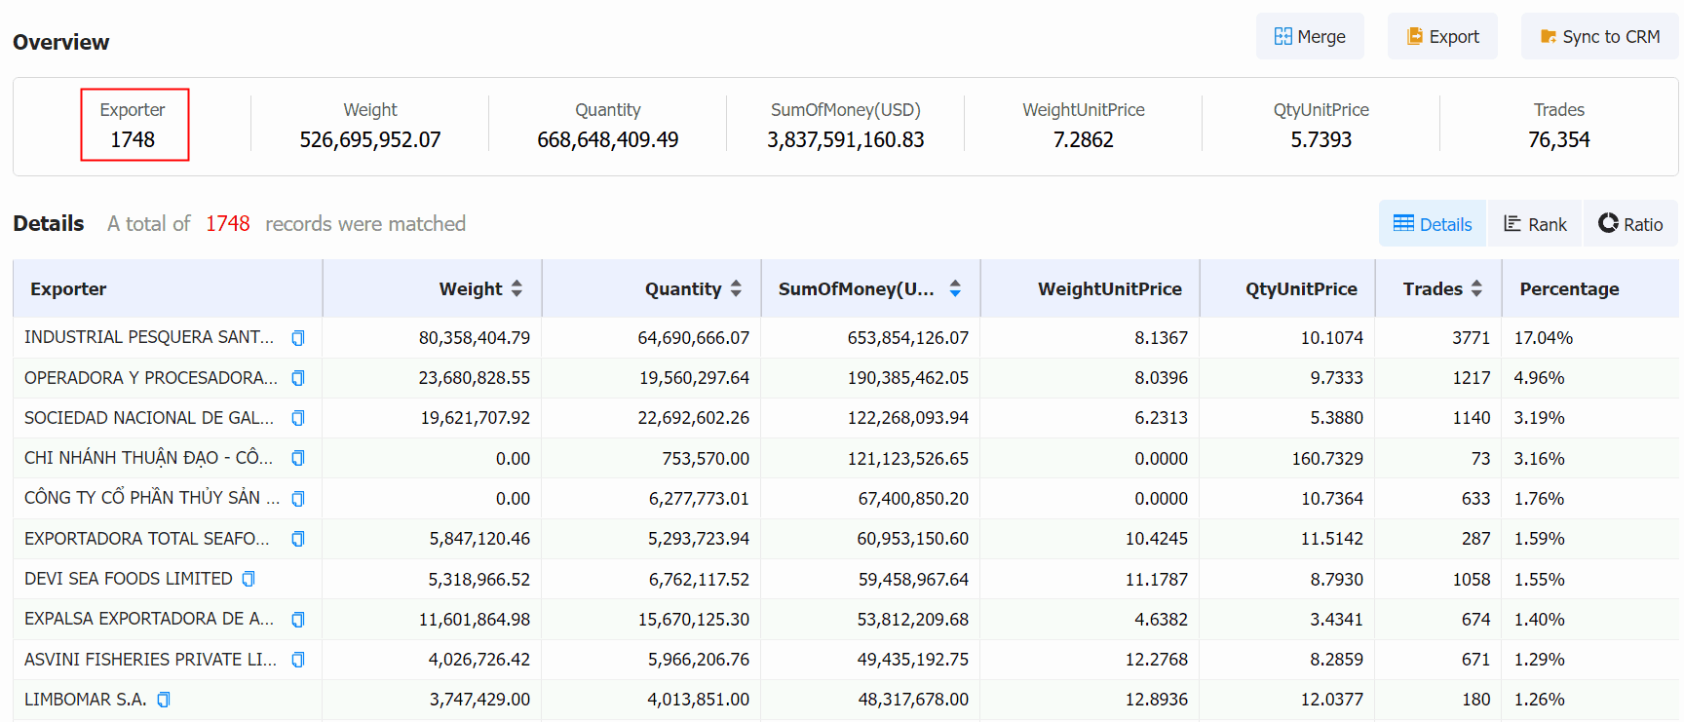This screenshot has height=722, width=1684.
Task: Select overview SumOfMoney value 3,837,591,160.83
Action: [846, 139]
